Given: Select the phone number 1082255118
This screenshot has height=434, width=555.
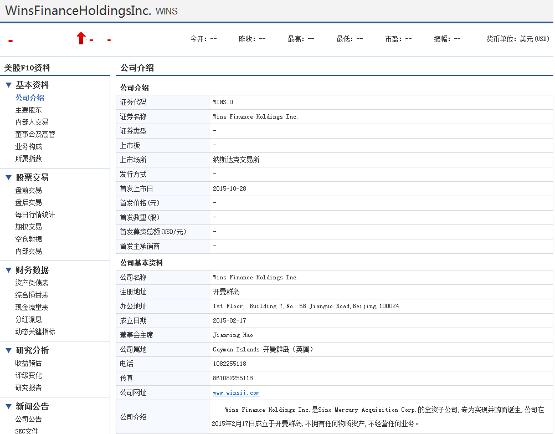Looking at the screenshot, I should click(x=229, y=364).
